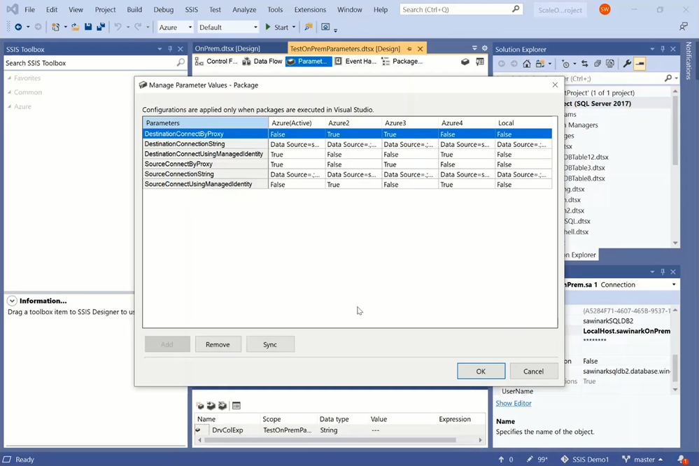Image resolution: width=699 pixels, height=466 pixels.
Task: Click the SW user account avatar
Action: (605, 9)
